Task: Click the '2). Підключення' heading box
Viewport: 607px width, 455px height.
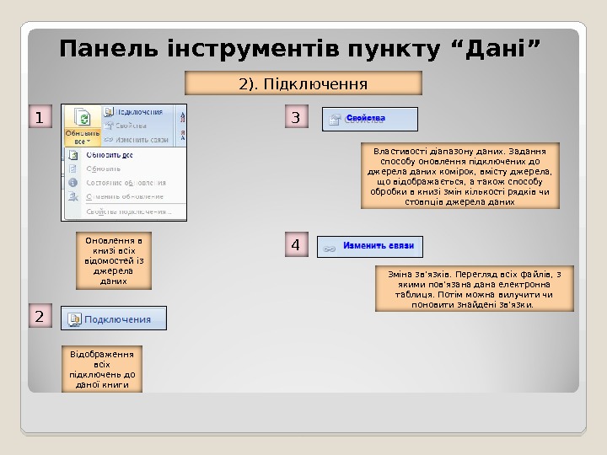Action: coord(303,83)
